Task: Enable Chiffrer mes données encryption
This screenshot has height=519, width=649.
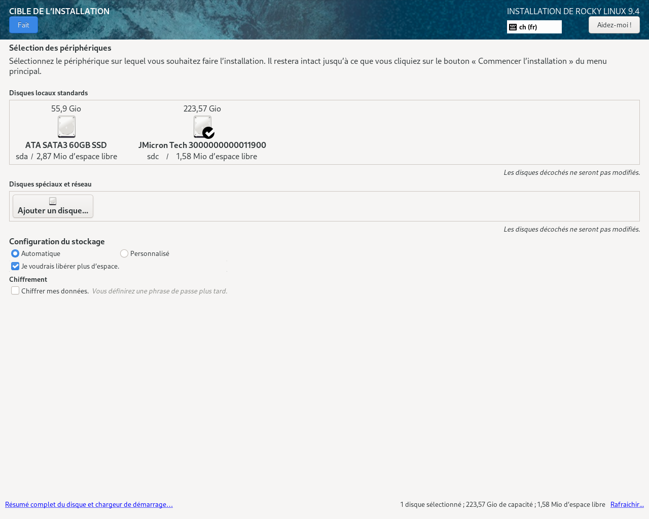Action: 15,291
